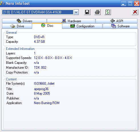The image size is (140, 132).
Task: Switch to the ASPI tab
Action: pyautogui.click(x=117, y=21)
